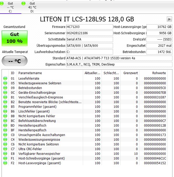Click the Standard field ATA8-ACS

tap(119, 58)
